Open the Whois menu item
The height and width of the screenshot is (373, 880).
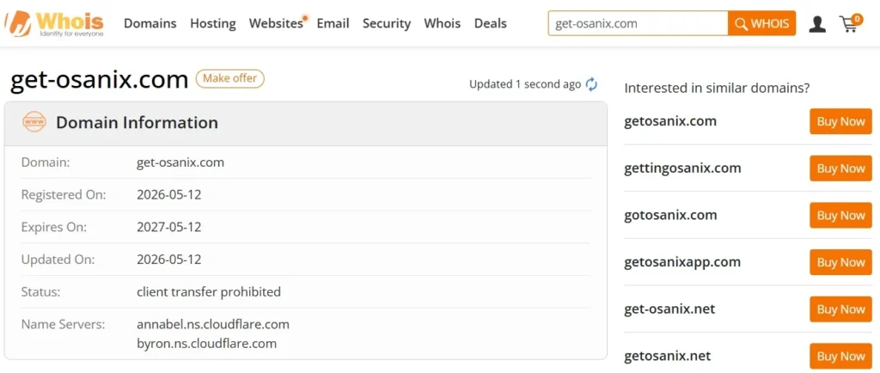443,23
